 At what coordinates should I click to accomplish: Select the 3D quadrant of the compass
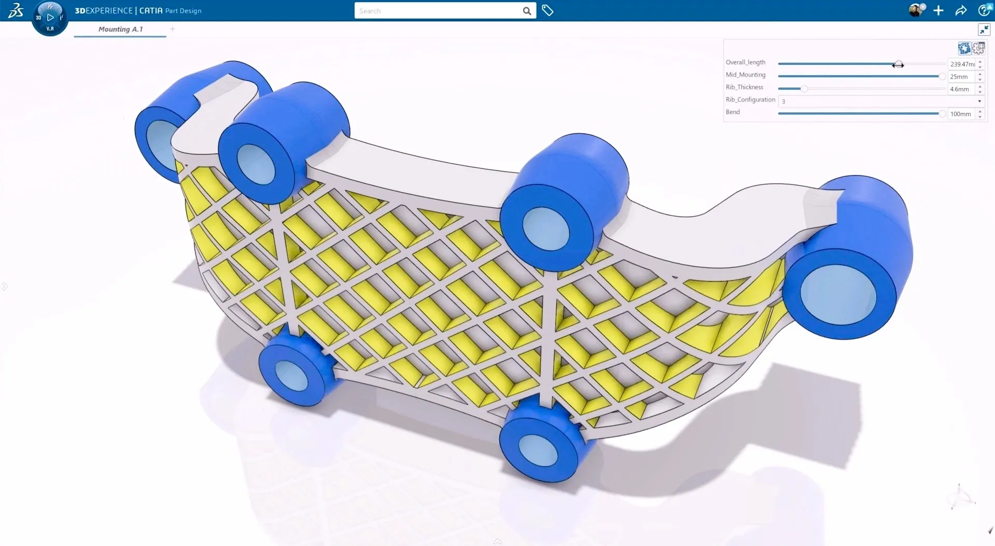click(38, 17)
